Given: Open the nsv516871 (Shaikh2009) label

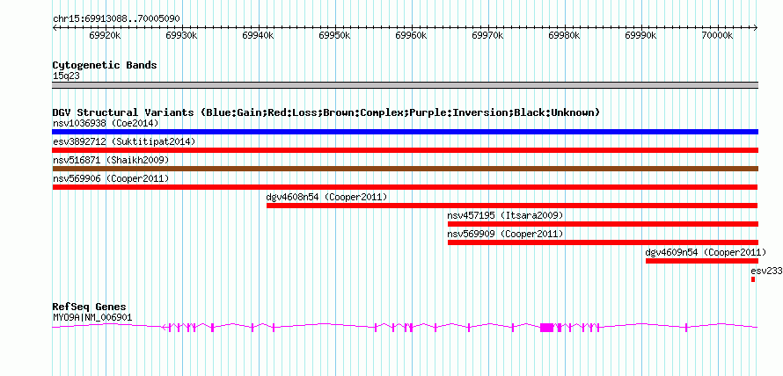Looking at the screenshot, I should click(111, 160).
